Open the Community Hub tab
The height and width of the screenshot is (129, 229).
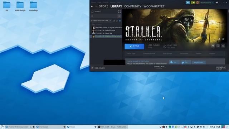[x=149, y=53]
